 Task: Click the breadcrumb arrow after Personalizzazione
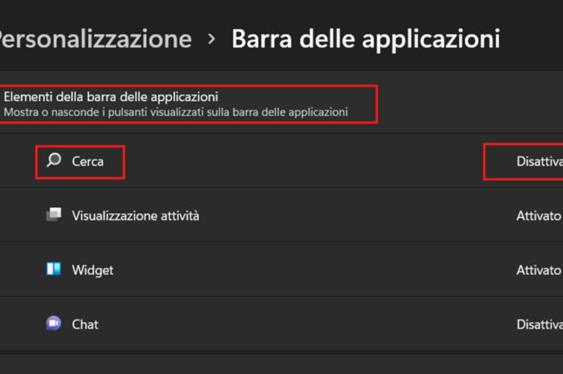point(211,40)
